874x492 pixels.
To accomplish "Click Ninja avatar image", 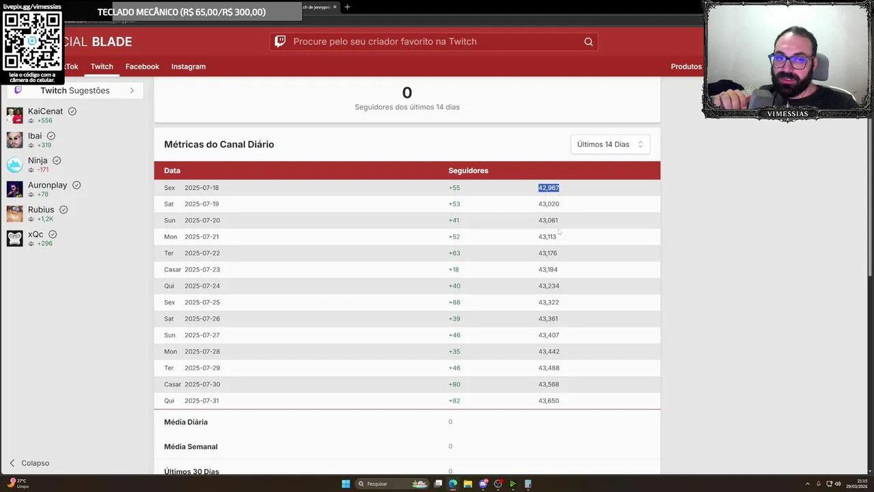I will [x=14, y=165].
